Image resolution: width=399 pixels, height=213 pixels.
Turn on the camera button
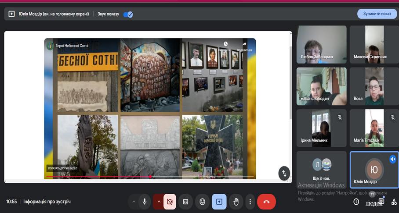pyautogui.click(x=170, y=202)
